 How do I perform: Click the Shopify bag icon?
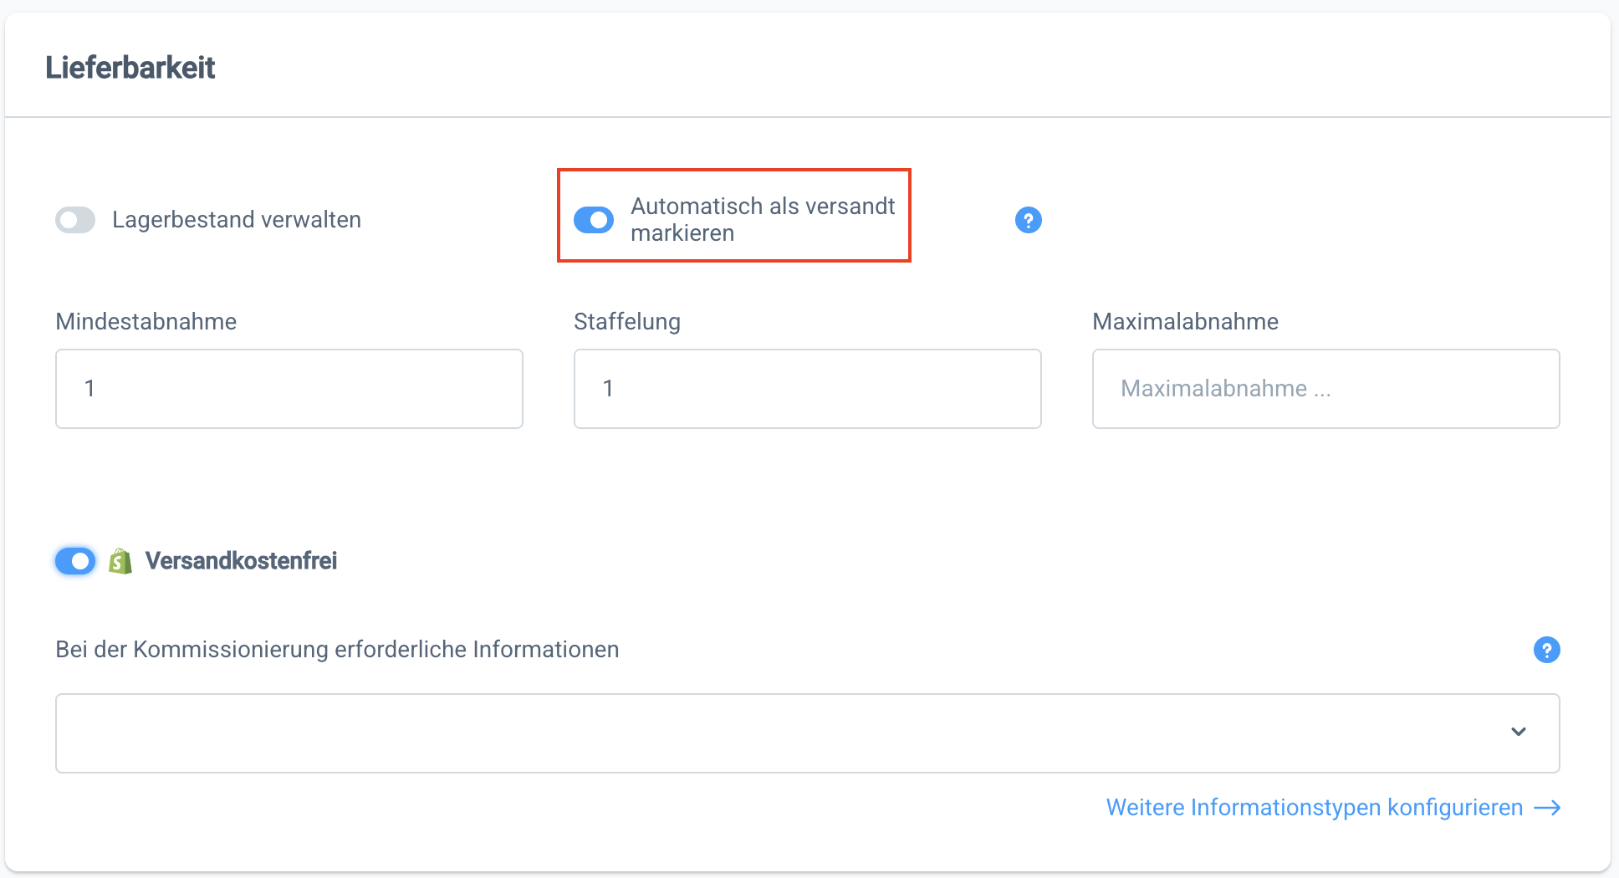tap(120, 561)
